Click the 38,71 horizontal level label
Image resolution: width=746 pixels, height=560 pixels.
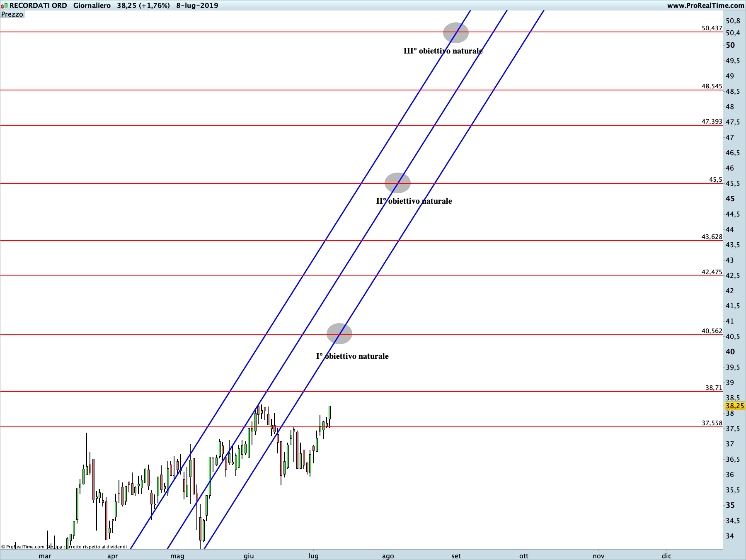[x=714, y=388]
